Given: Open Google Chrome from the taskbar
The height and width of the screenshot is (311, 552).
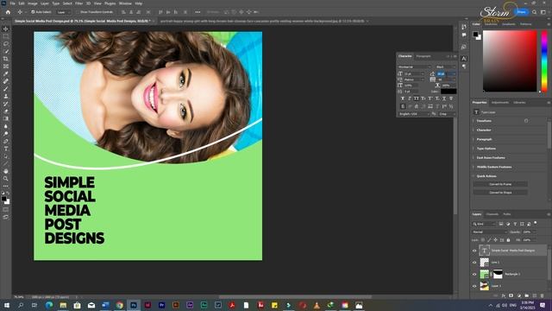Looking at the screenshot, I should pos(119,305).
